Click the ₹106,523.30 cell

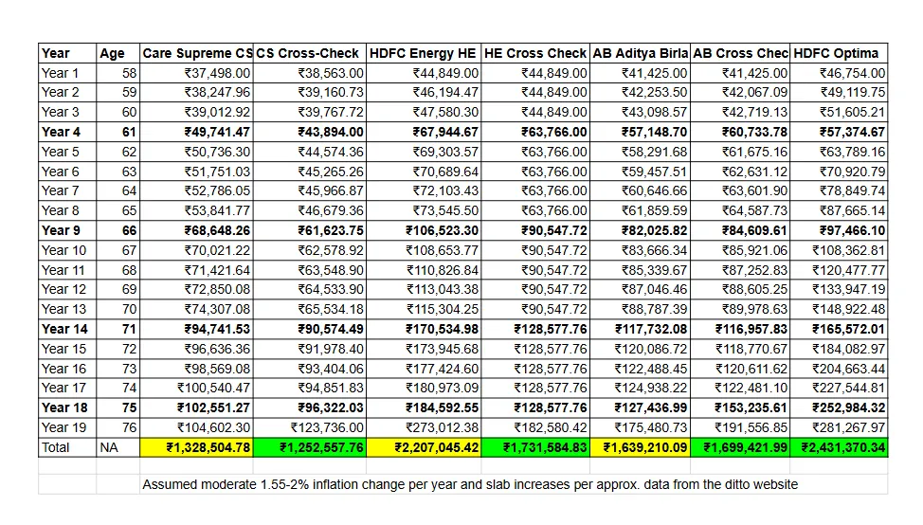click(x=424, y=230)
